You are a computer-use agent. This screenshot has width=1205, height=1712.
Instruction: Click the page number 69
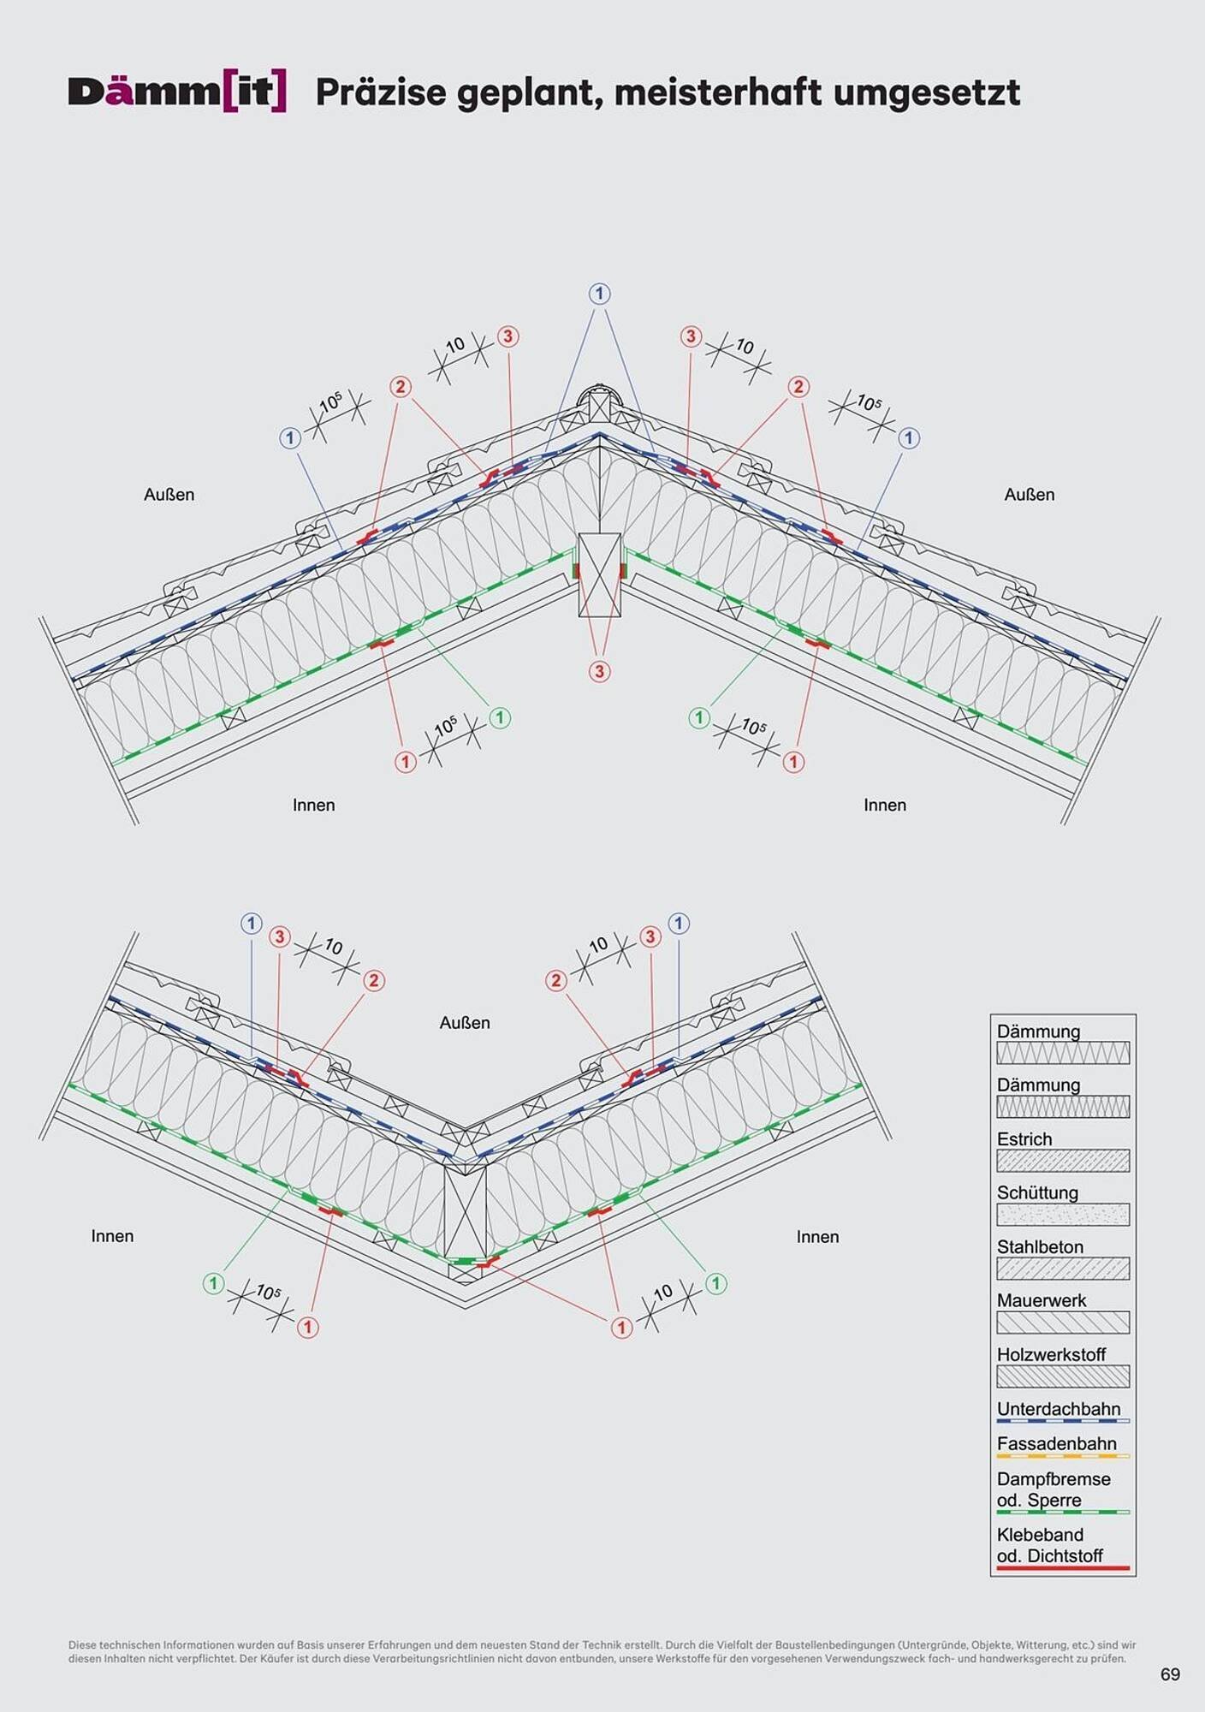point(1170,1674)
